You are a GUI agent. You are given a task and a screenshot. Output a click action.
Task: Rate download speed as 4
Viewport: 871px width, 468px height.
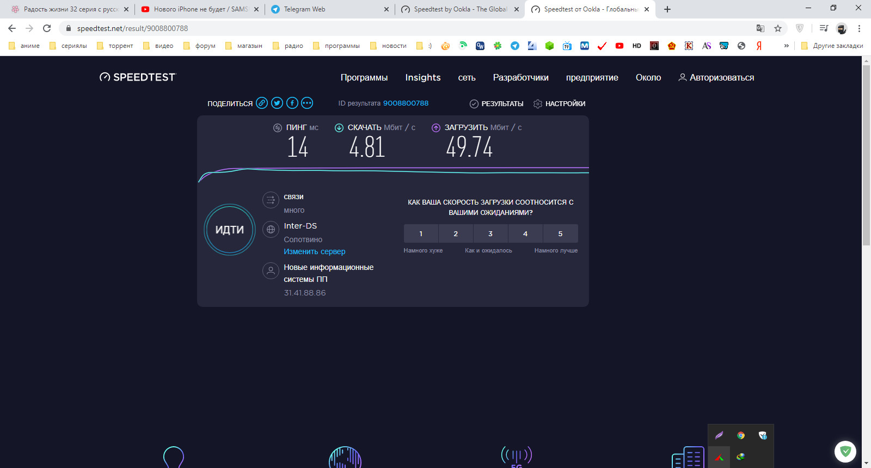(525, 233)
